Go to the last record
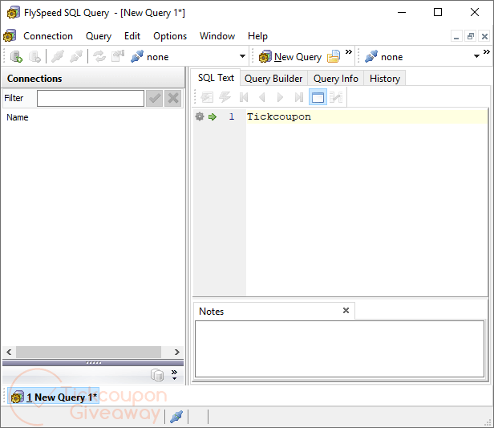The image size is (494, 428). [298, 97]
